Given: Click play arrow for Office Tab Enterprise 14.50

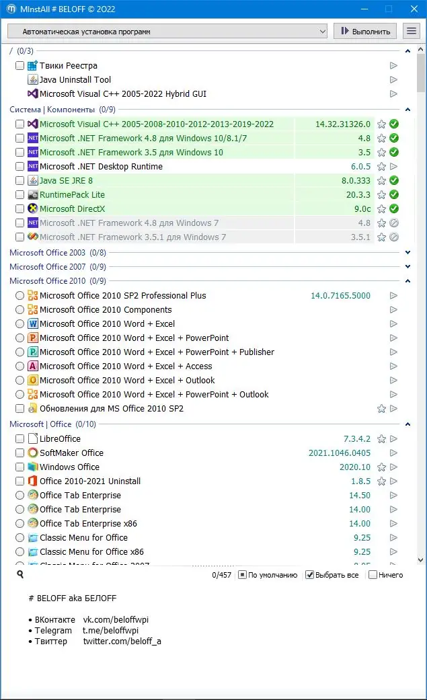Looking at the screenshot, I should (393, 495).
